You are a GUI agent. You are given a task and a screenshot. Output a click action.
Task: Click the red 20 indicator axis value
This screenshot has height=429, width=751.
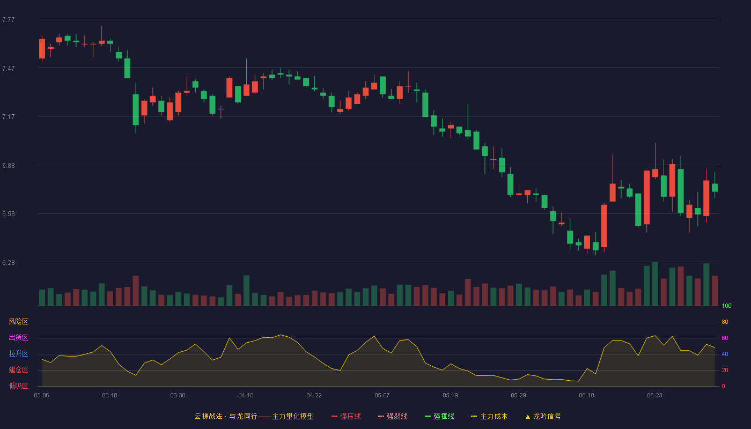[x=725, y=371]
